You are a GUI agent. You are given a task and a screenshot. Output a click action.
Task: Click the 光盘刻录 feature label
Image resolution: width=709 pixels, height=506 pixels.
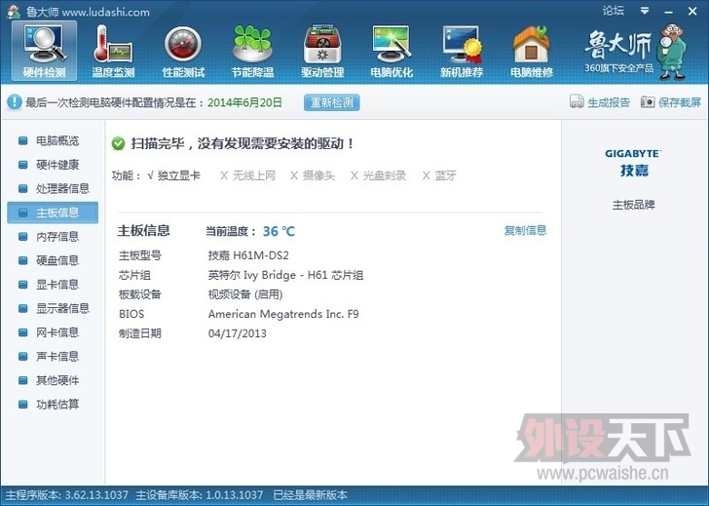385,175
